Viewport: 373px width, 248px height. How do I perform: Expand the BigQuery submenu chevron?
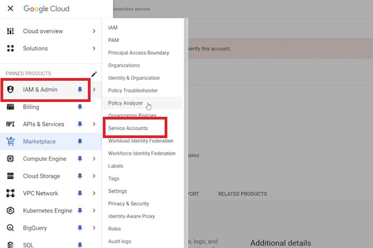click(94, 228)
